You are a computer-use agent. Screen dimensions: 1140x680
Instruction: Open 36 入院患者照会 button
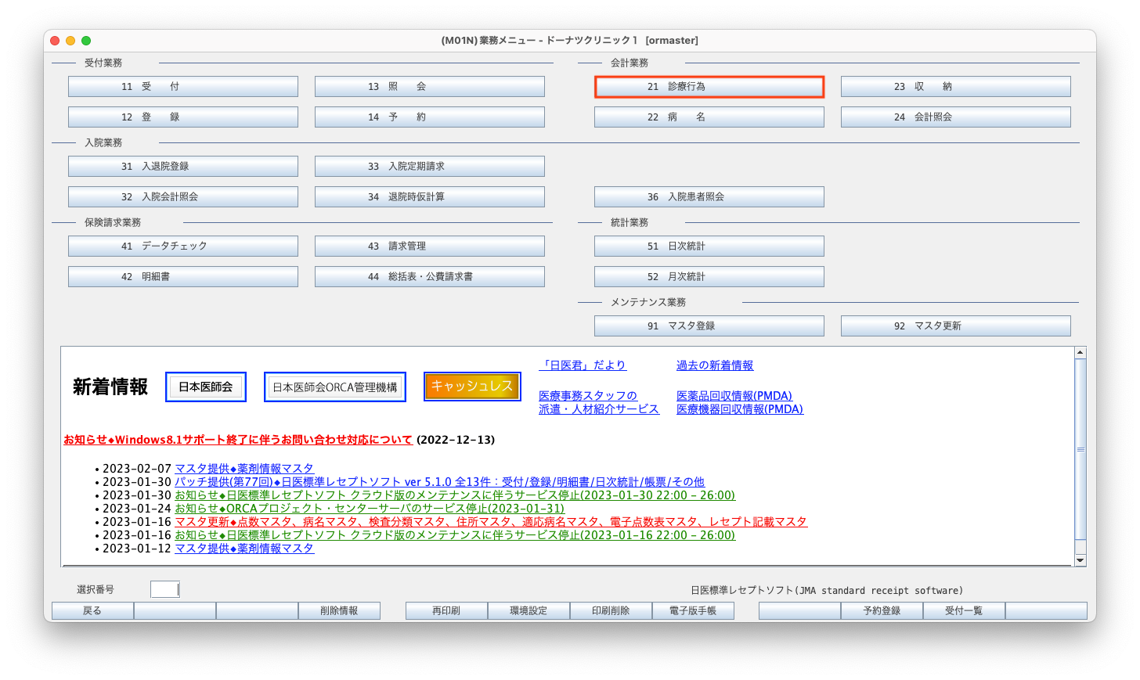[x=709, y=197]
